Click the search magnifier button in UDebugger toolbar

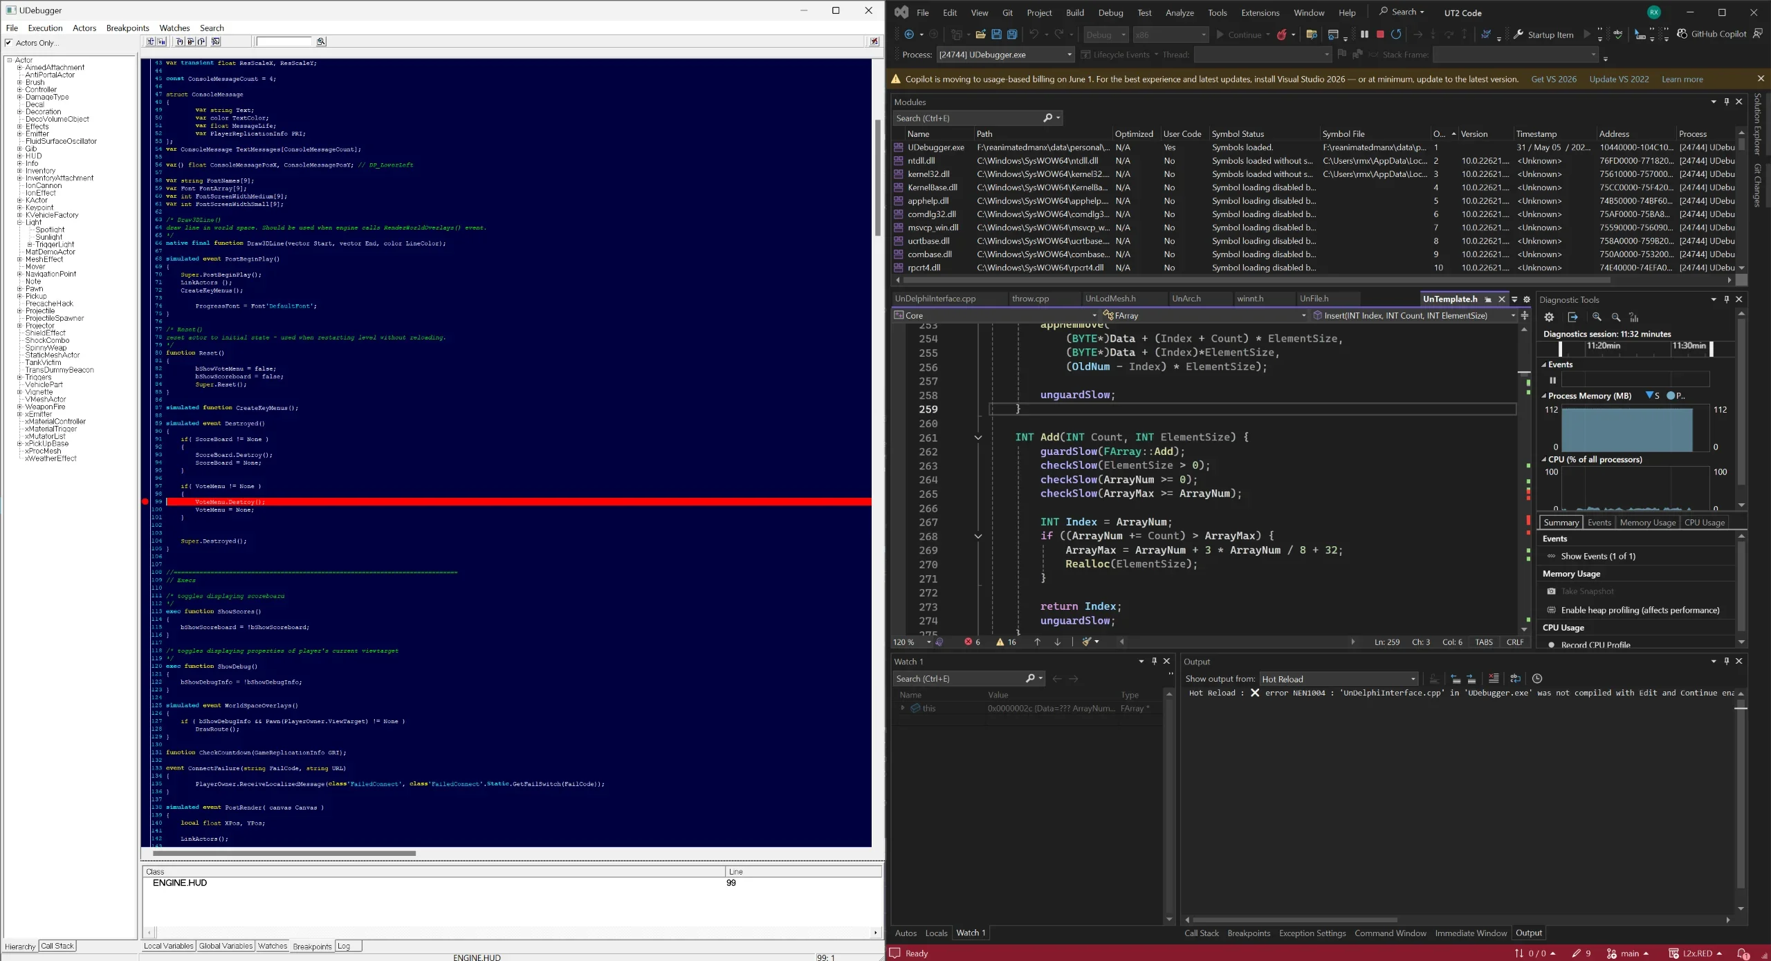point(321,41)
